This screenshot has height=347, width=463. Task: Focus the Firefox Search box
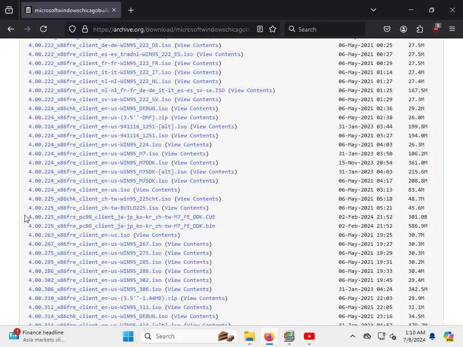pyautogui.click(x=325, y=29)
